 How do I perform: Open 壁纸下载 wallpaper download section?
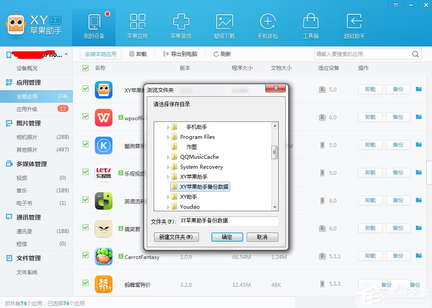pyautogui.click(x=224, y=25)
